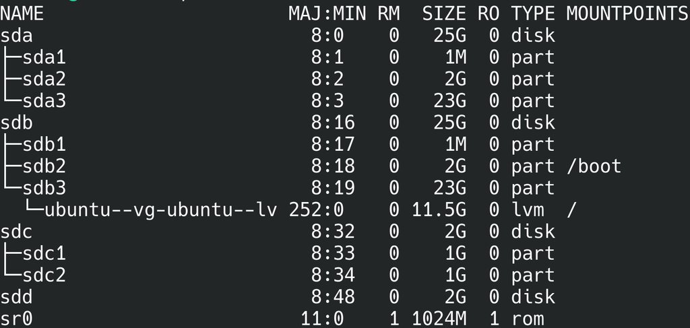Screen dimensions: 690x328
Task: Select the sdc2 partition name
Action: [44, 275]
